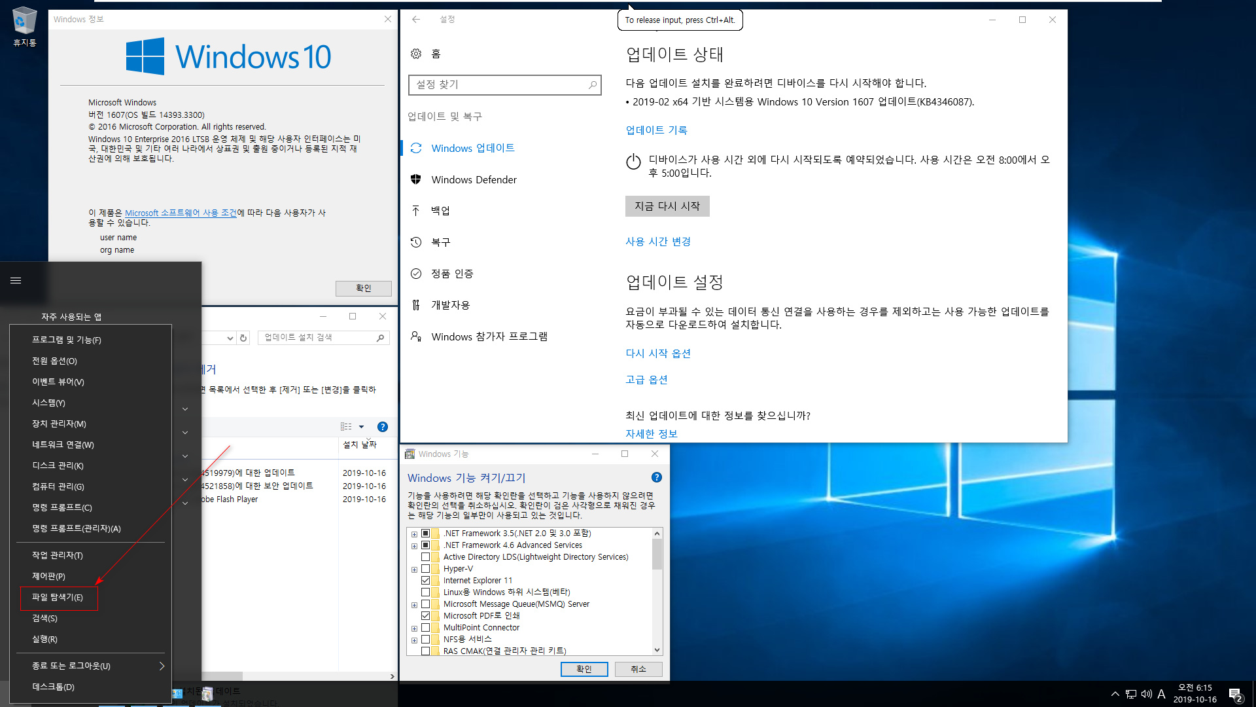Choose 명령 프롬프트(관리자)(A) entry
This screenshot has width=1256, height=707.
coord(90,528)
